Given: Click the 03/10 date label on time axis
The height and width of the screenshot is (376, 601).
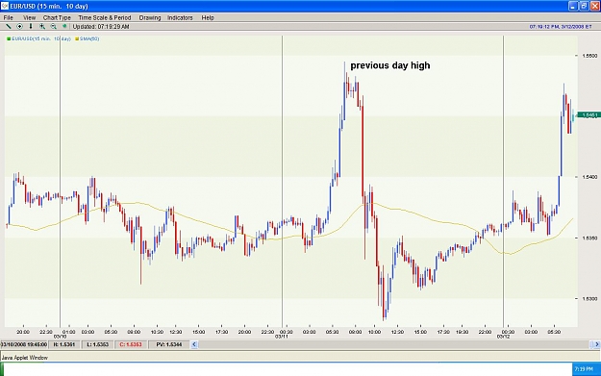Looking at the screenshot, I should (x=60, y=337).
